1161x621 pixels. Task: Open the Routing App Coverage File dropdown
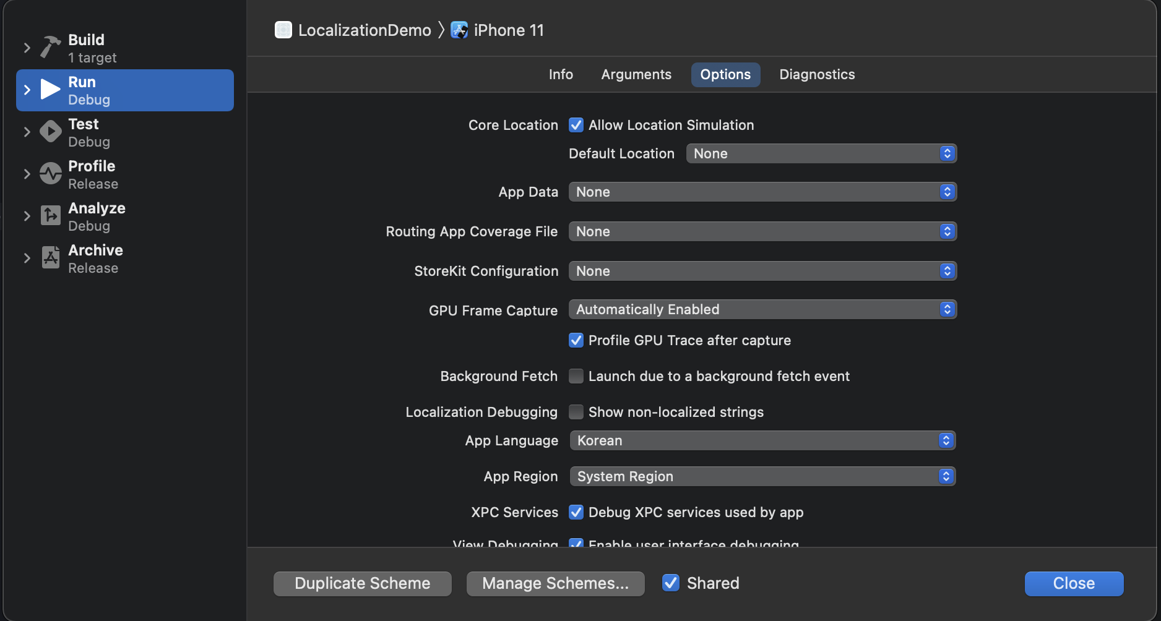[762, 231]
